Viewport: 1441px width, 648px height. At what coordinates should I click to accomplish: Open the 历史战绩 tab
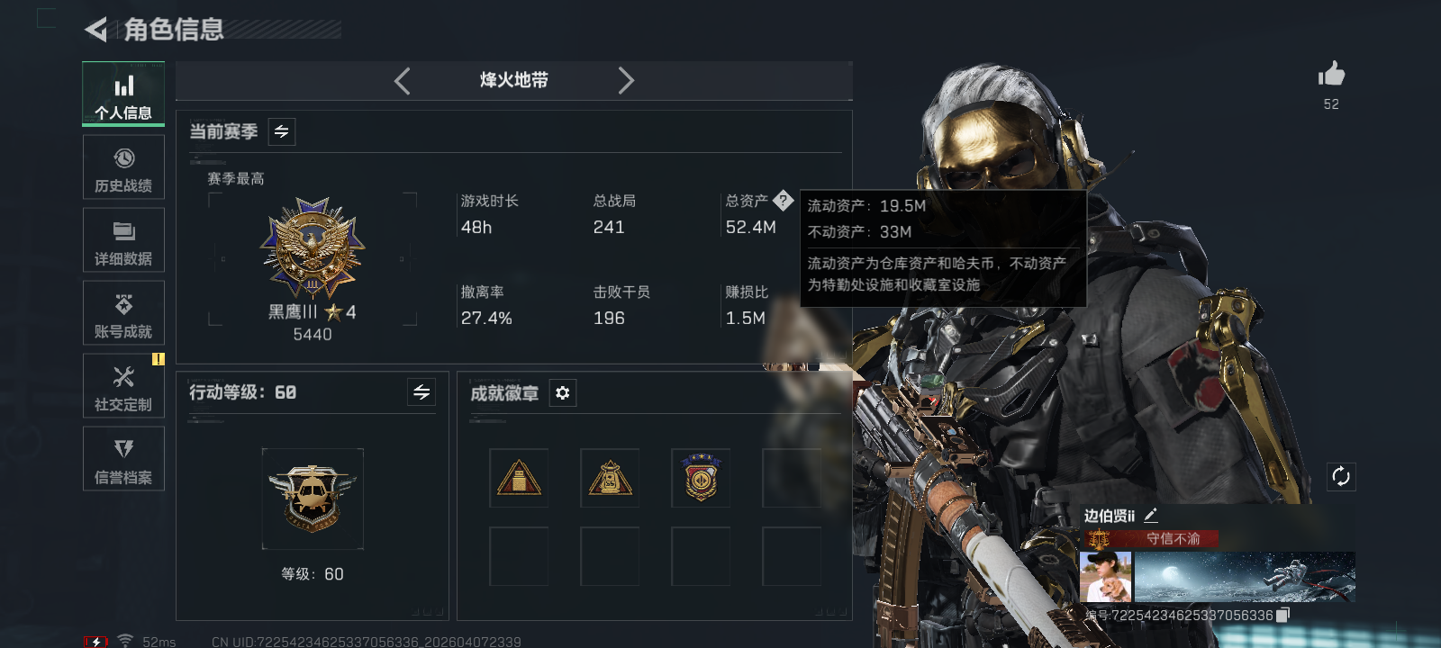(x=123, y=167)
